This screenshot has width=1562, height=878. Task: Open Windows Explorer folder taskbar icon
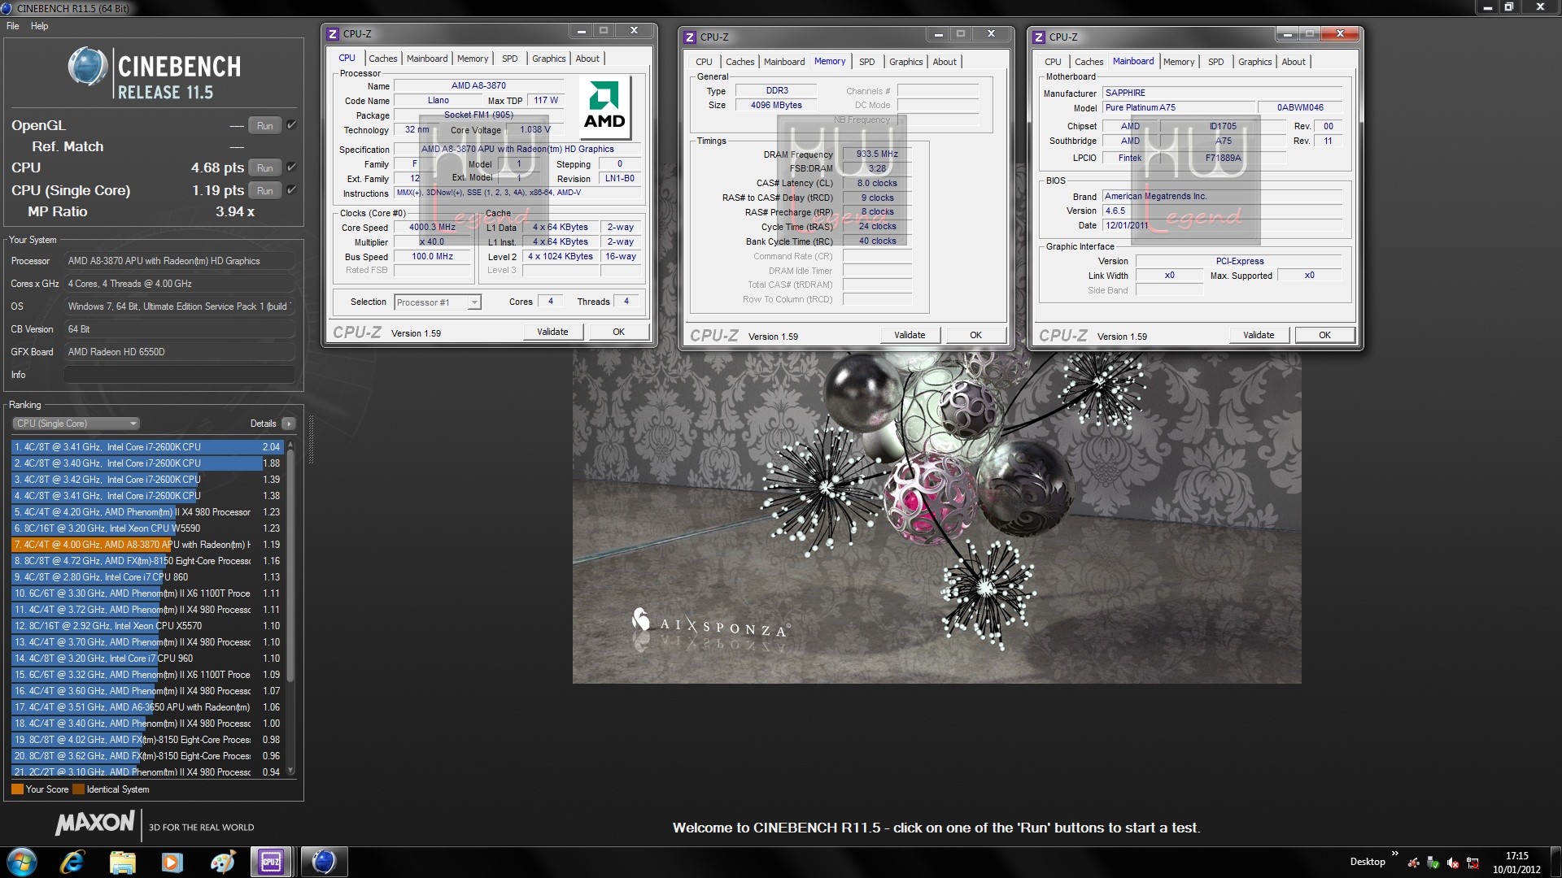tap(122, 862)
